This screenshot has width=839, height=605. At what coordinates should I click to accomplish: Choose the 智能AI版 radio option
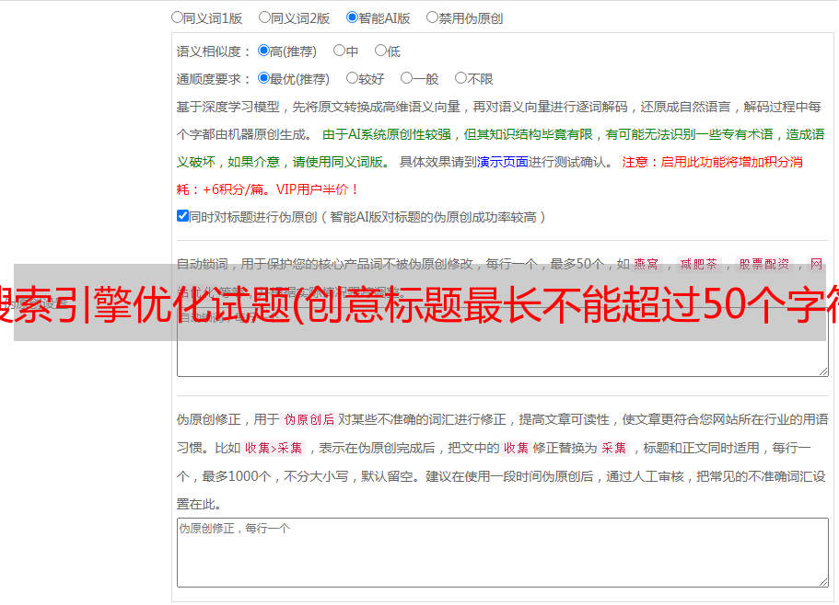pyautogui.click(x=352, y=17)
